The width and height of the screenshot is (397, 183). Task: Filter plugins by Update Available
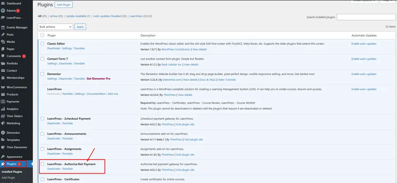(x=79, y=16)
